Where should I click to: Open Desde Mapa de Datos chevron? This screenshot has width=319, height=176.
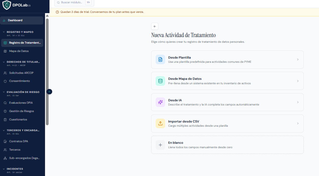(298, 81)
